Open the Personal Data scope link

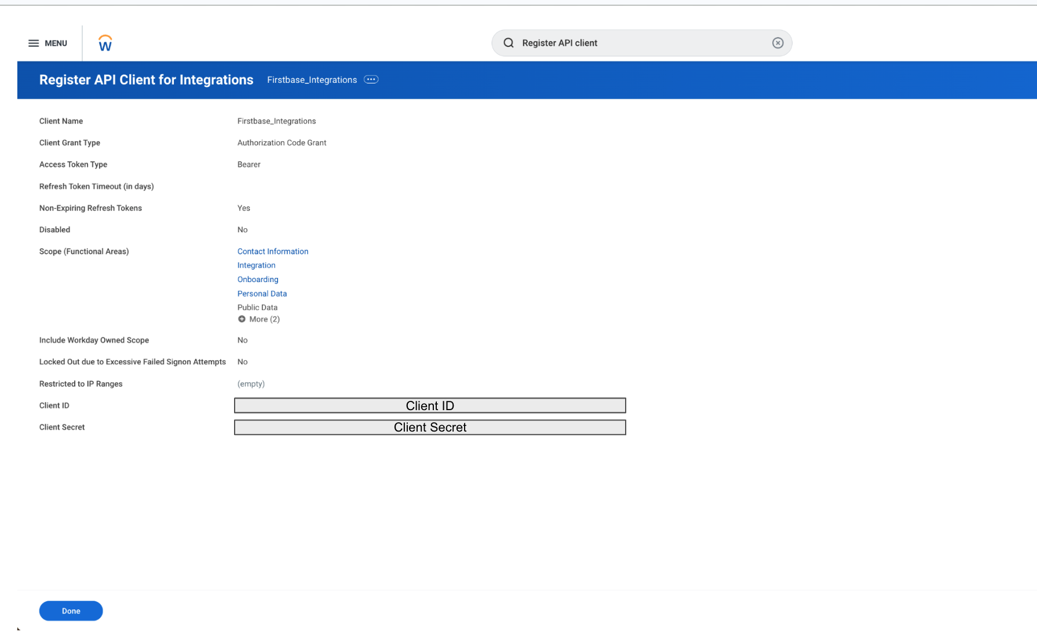pos(262,294)
